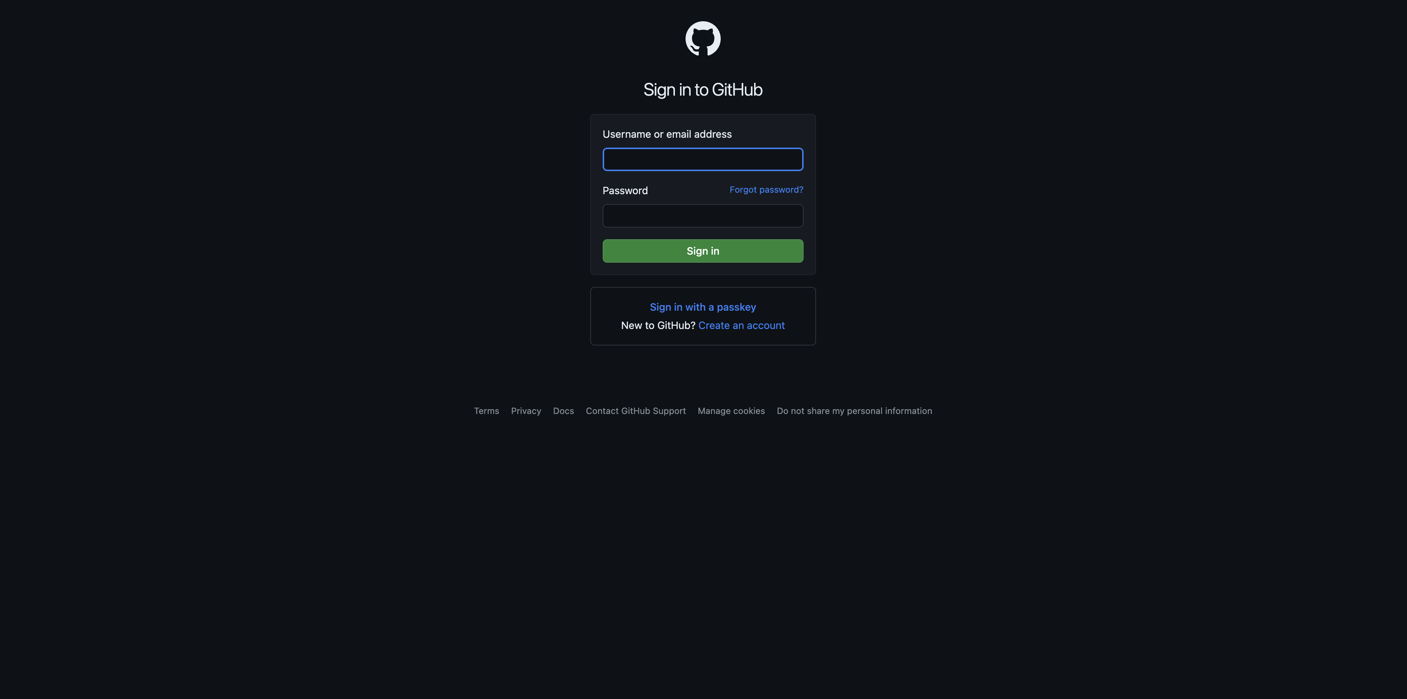
Task: Open Terms in the footer
Action: [x=486, y=411]
